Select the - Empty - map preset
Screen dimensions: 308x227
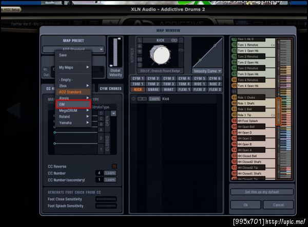73,80
